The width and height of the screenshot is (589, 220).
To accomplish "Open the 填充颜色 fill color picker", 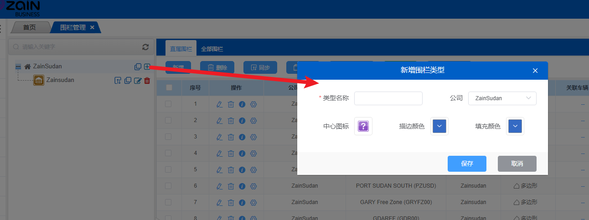I will pos(515,126).
